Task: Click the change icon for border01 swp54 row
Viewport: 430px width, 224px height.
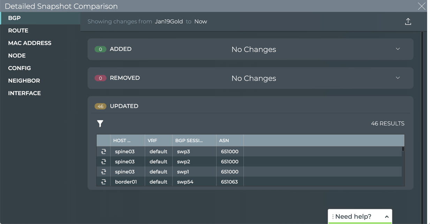Action: click(104, 182)
